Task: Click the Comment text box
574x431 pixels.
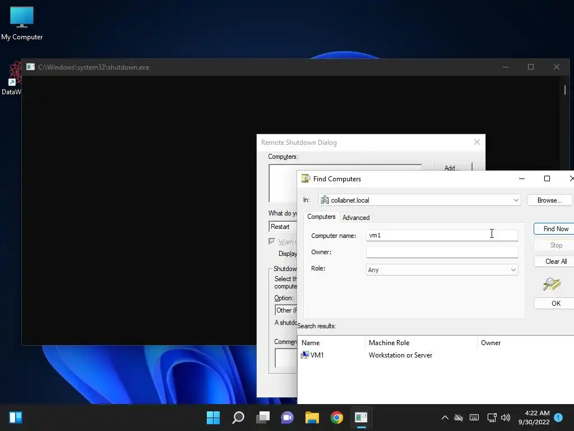Action: click(286, 357)
